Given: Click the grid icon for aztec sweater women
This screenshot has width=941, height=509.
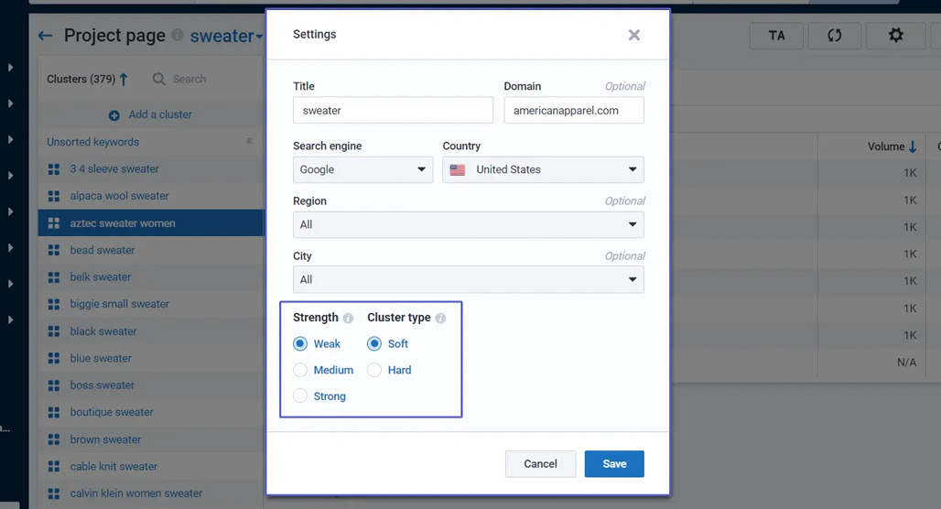Looking at the screenshot, I should pyautogui.click(x=53, y=223).
